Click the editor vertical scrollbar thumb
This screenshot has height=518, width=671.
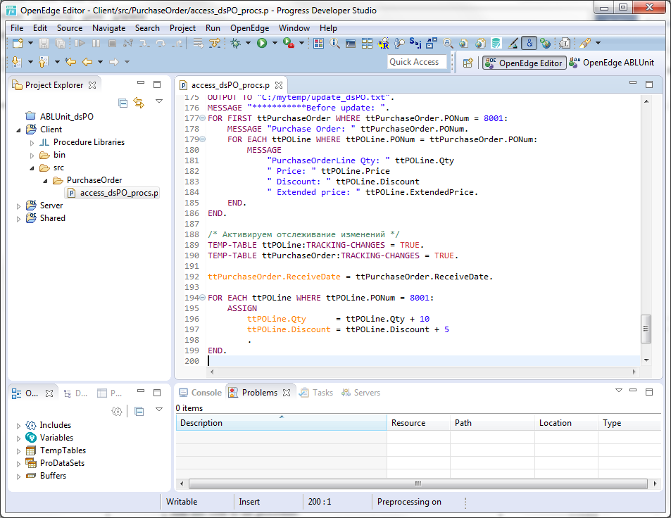(x=646, y=329)
